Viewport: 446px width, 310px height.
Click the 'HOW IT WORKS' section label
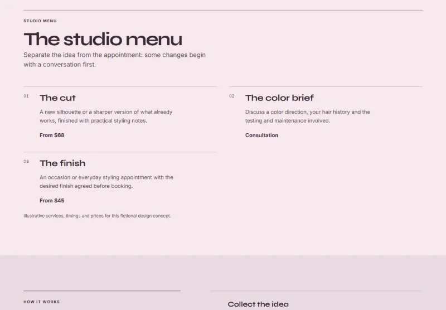(x=42, y=302)
